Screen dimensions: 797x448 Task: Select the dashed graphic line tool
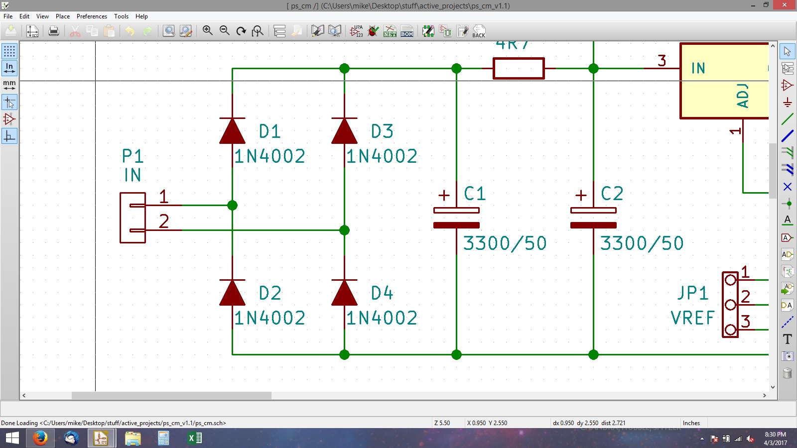click(787, 322)
